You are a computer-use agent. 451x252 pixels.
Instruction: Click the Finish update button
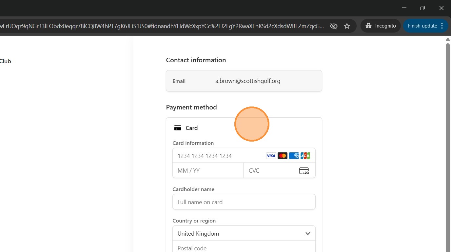[x=422, y=26]
